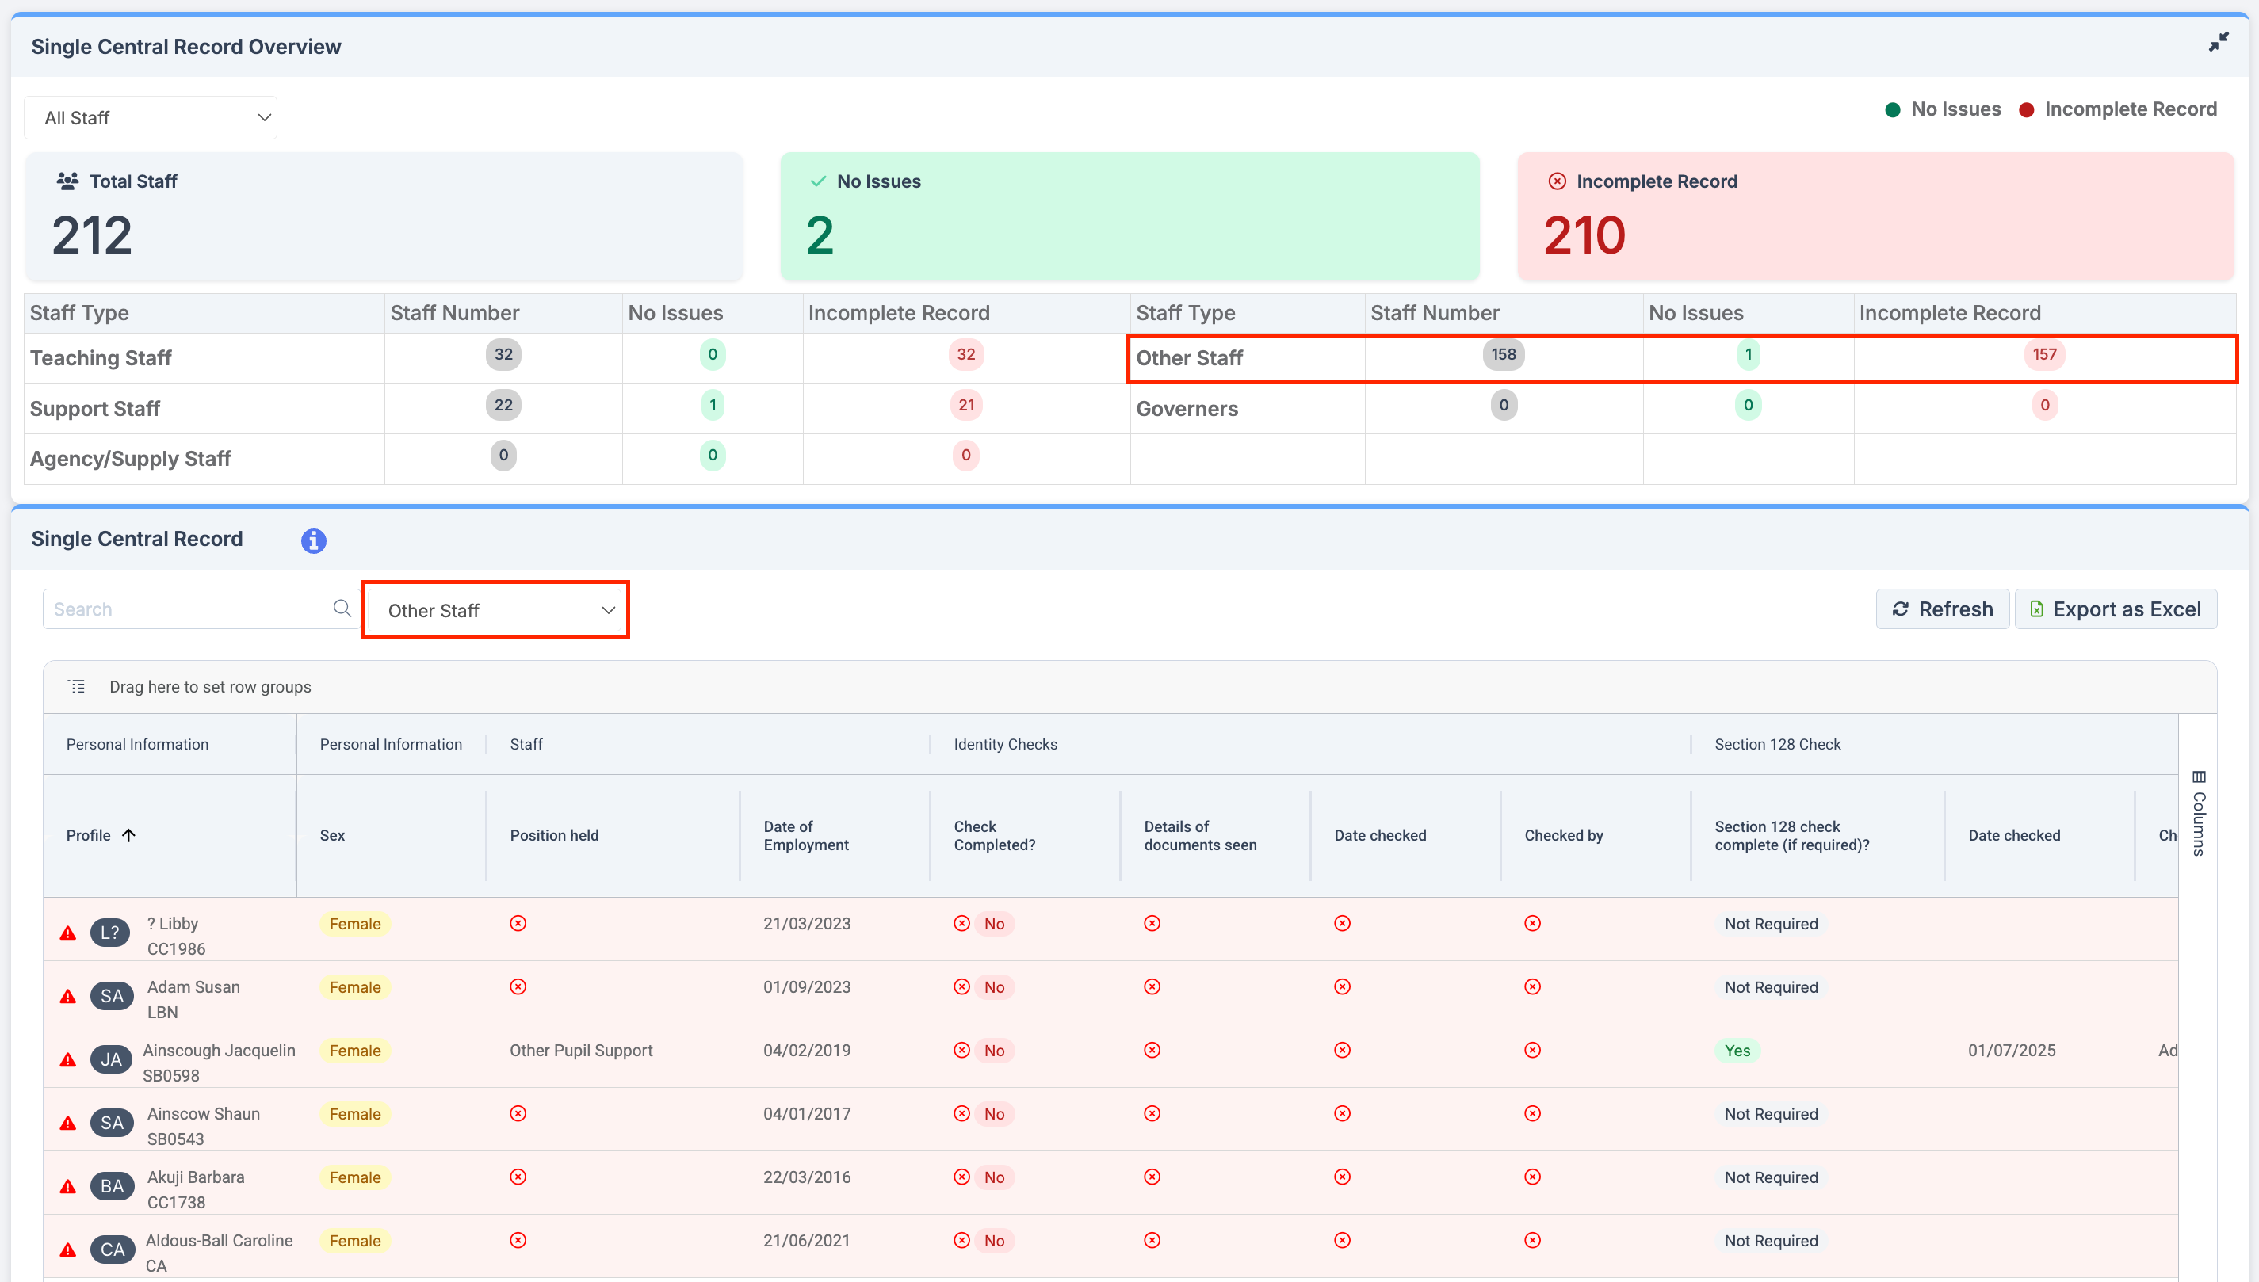Toggle the No Issues legend item
The height and width of the screenshot is (1282, 2259).
click(x=1943, y=109)
